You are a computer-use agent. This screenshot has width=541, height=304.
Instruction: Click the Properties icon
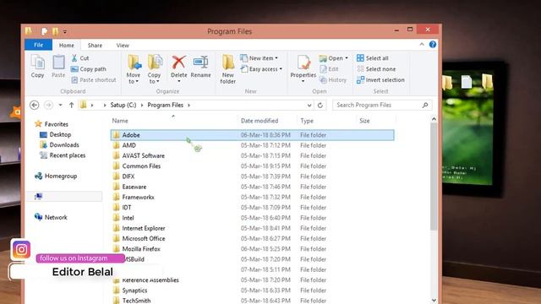point(303,63)
